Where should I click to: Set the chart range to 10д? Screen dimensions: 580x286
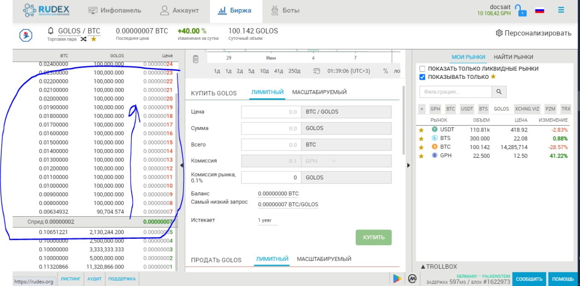point(265,71)
